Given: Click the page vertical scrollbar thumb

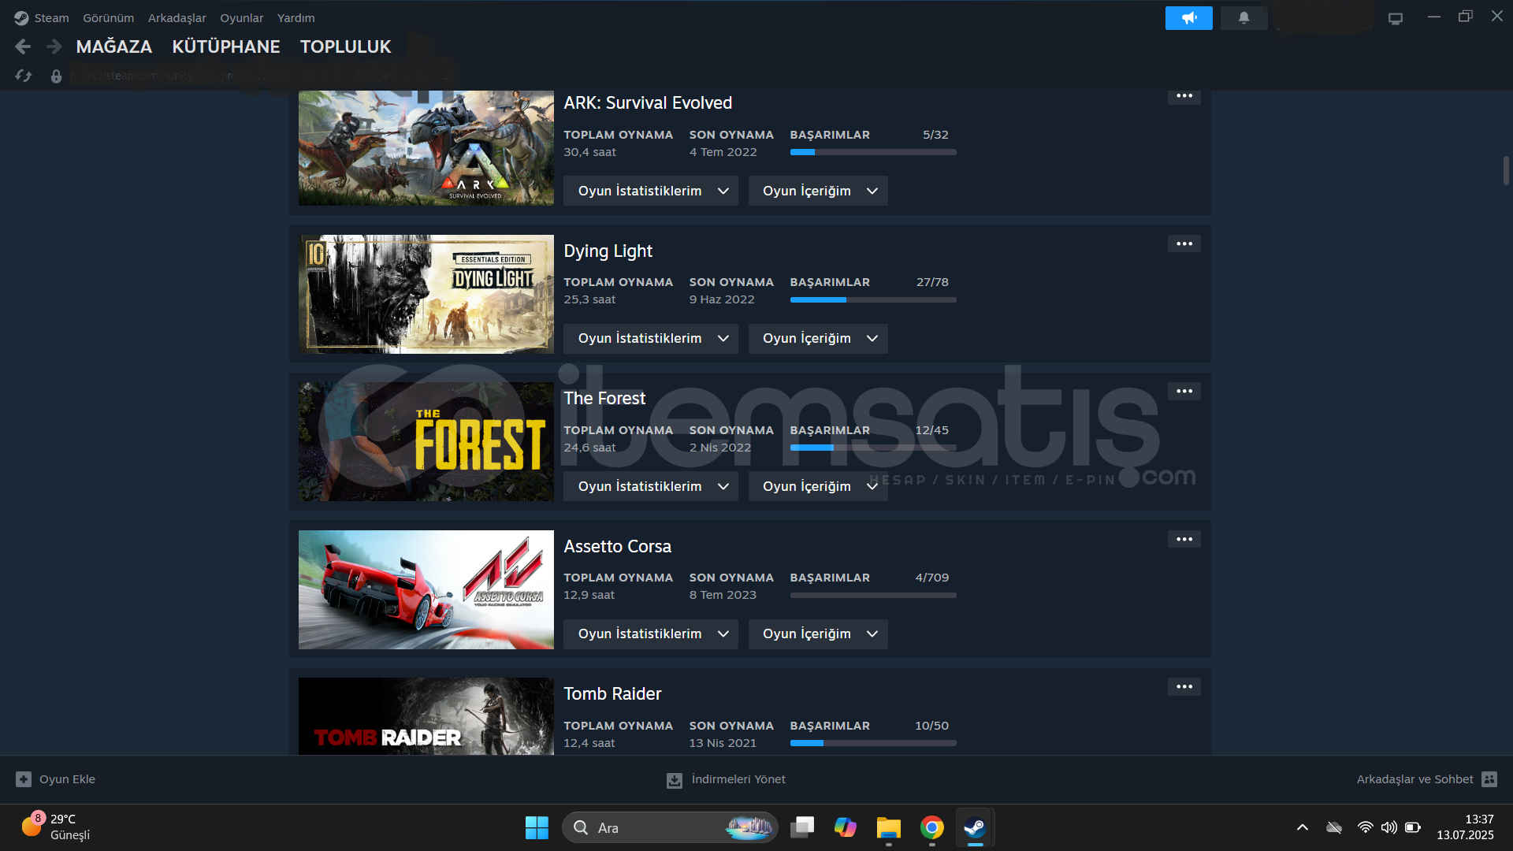Looking at the screenshot, I should coord(1506,171).
